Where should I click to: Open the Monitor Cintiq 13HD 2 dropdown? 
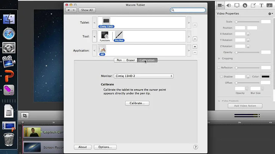[144, 76]
